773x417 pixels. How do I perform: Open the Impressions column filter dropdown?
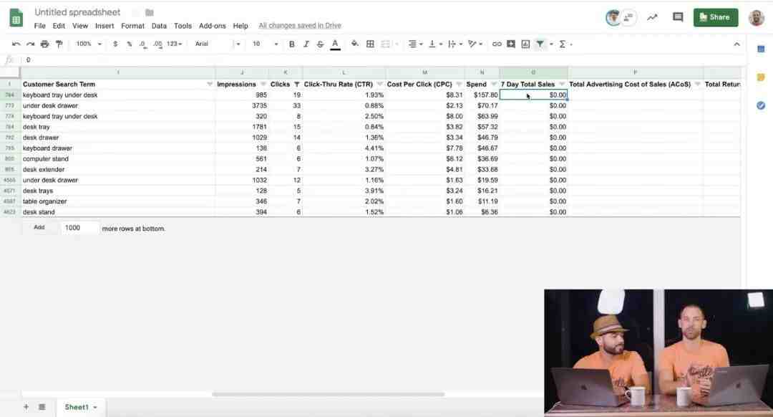263,85
